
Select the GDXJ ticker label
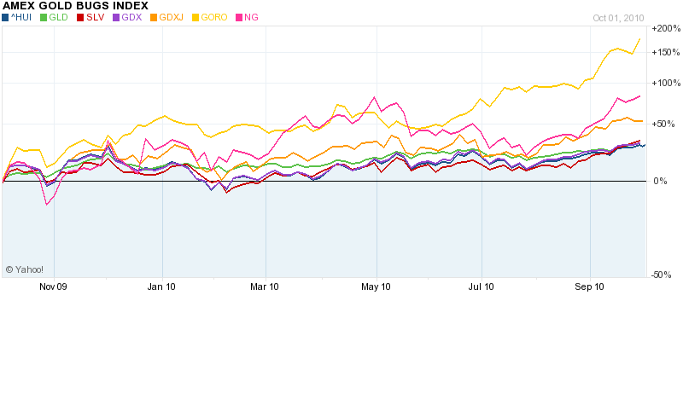click(x=172, y=17)
